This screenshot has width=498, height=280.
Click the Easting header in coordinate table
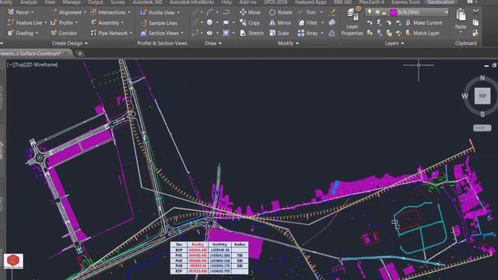point(198,244)
